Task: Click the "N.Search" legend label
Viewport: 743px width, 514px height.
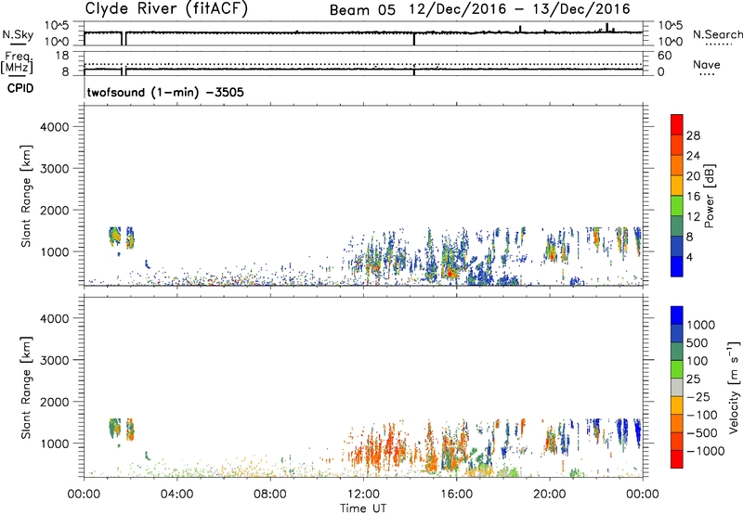Action: (x=718, y=34)
